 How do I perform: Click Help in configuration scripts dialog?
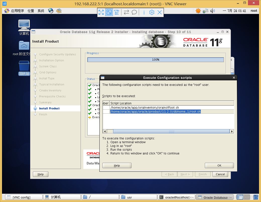coord(117,165)
